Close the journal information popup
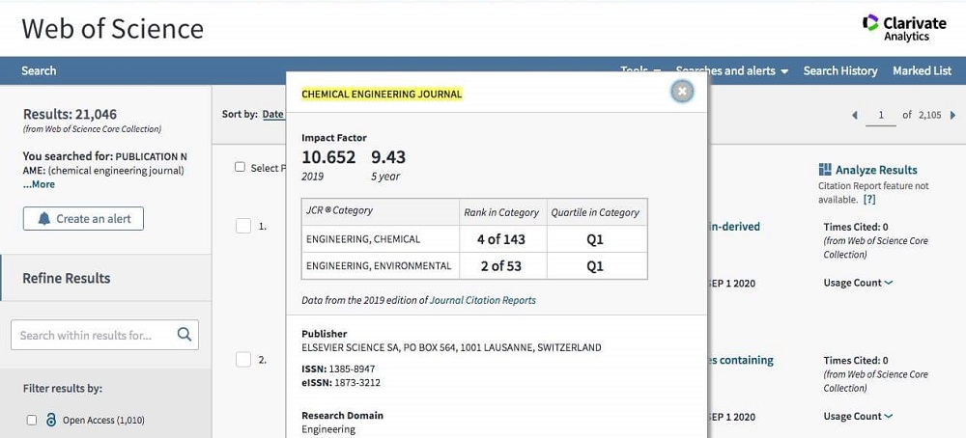966x438 pixels. tap(682, 92)
